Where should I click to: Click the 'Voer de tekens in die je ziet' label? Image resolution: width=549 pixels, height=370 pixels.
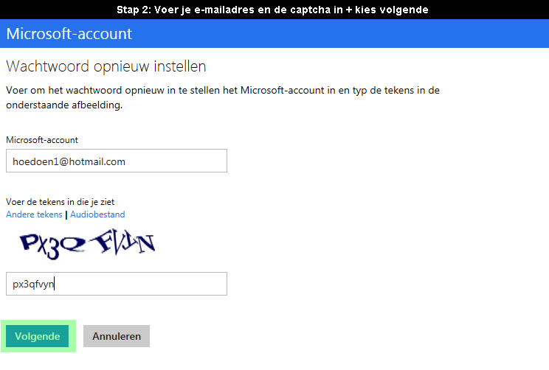pyautogui.click(x=61, y=202)
